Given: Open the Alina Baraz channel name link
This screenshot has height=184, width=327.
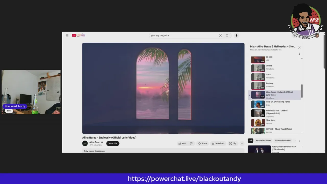Looking at the screenshot, I should 95,142.
